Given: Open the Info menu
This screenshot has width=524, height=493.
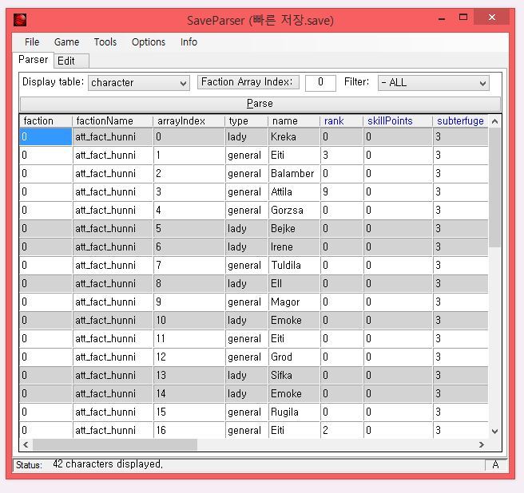Looking at the screenshot, I should (189, 42).
